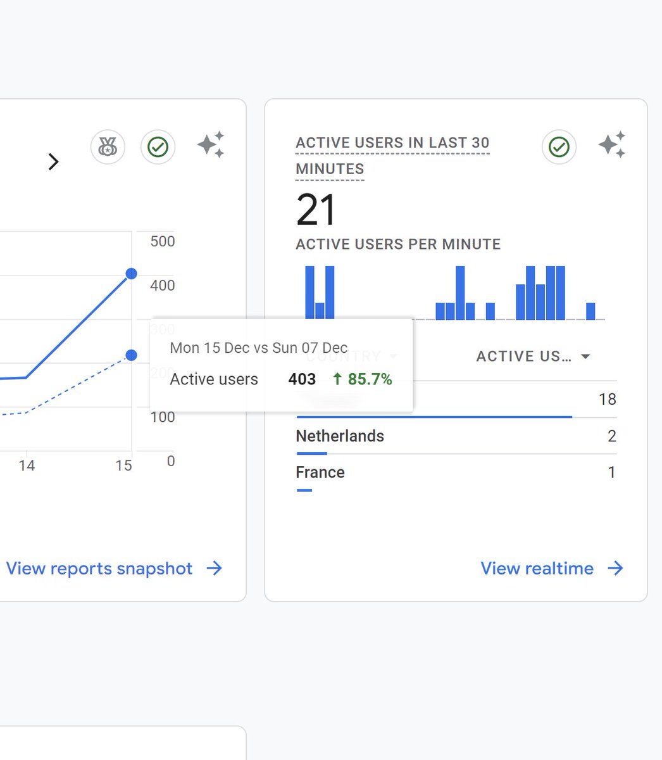Open sparkle insights icon on chart card
The image size is (662, 760).
coord(211,145)
